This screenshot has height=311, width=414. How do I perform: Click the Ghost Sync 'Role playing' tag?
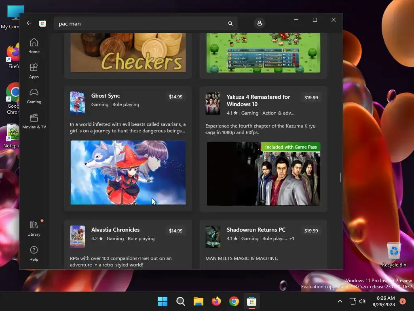point(126,104)
